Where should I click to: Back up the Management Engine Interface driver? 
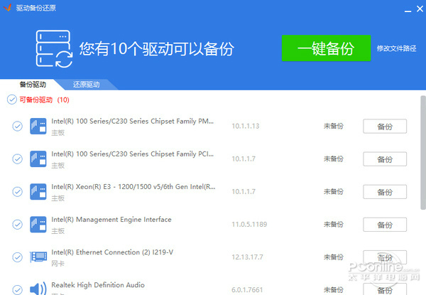pos(385,225)
